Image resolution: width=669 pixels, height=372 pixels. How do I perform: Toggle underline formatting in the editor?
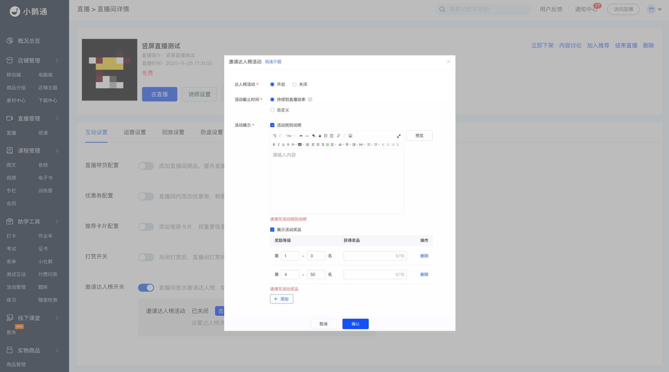pos(283,144)
